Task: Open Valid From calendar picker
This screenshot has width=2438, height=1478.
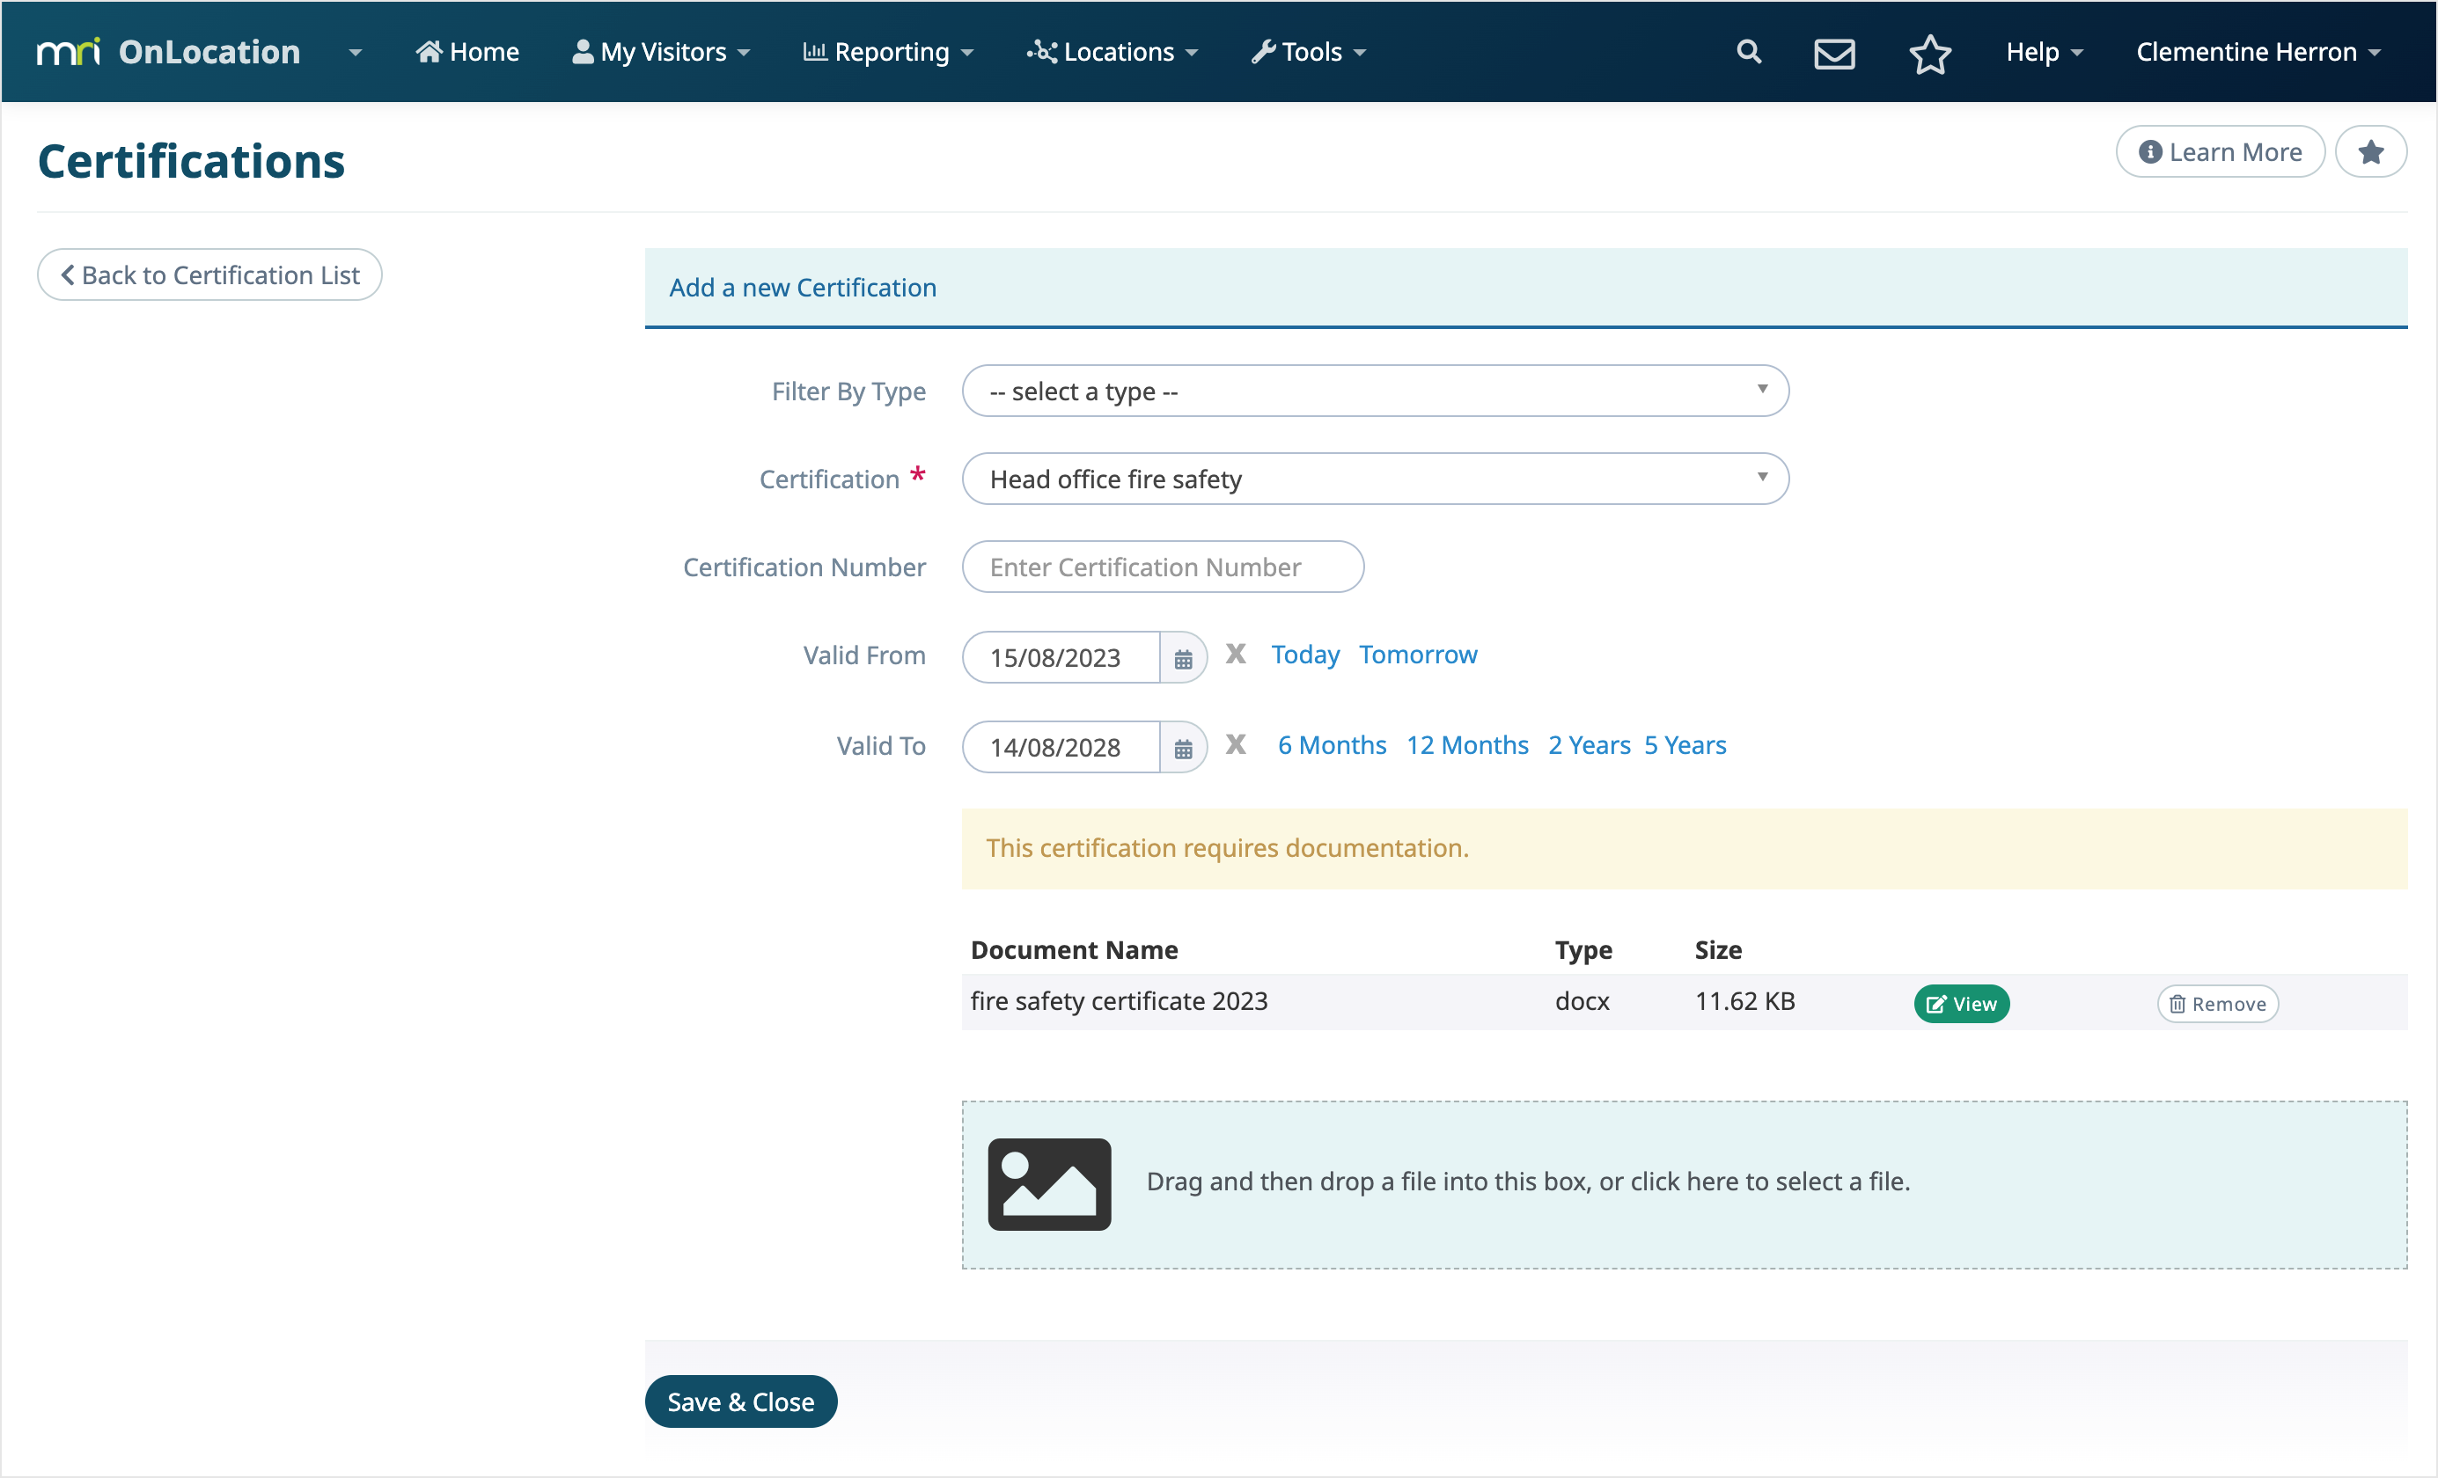Action: tap(1184, 658)
